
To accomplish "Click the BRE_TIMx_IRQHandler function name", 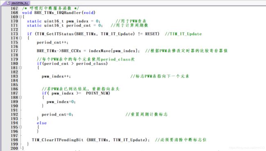I will tap(58, 13).
